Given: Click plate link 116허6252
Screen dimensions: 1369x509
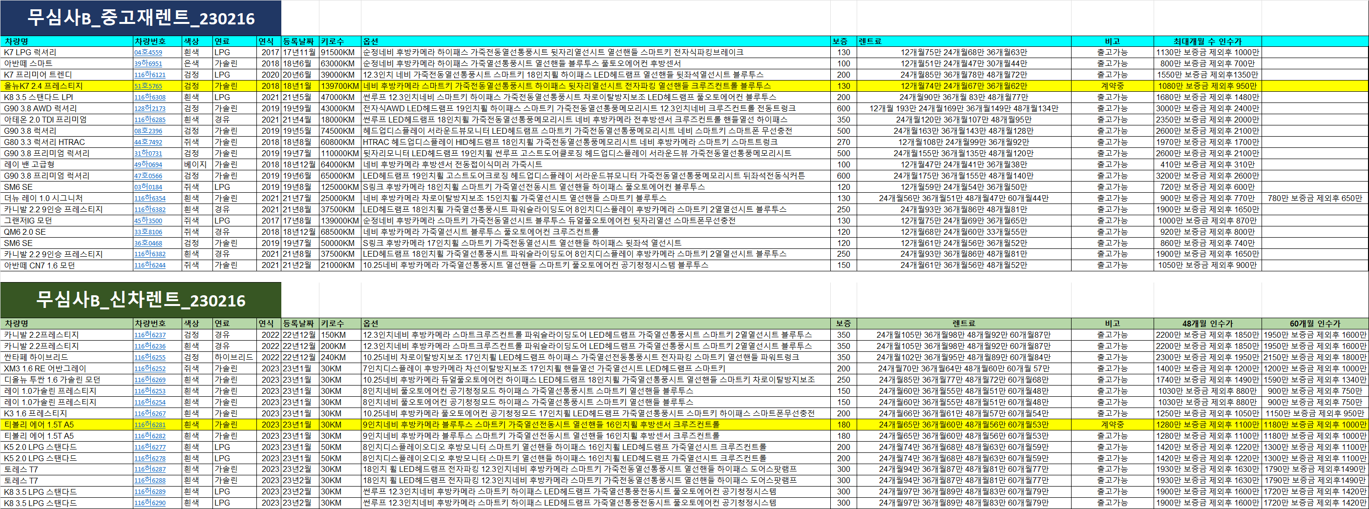Looking at the screenshot, I should (x=150, y=368).
